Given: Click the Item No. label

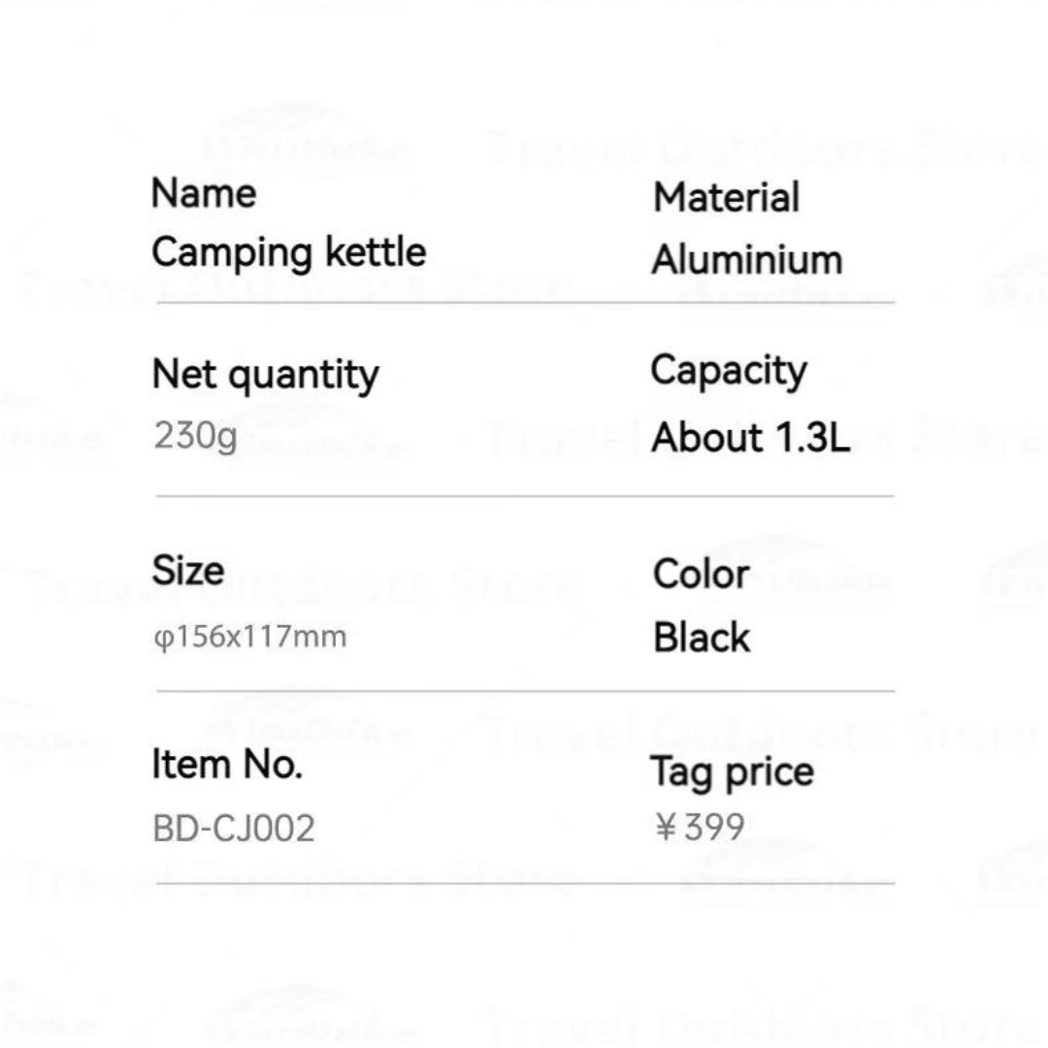Looking at the screenshot, I should coord(227,765).
